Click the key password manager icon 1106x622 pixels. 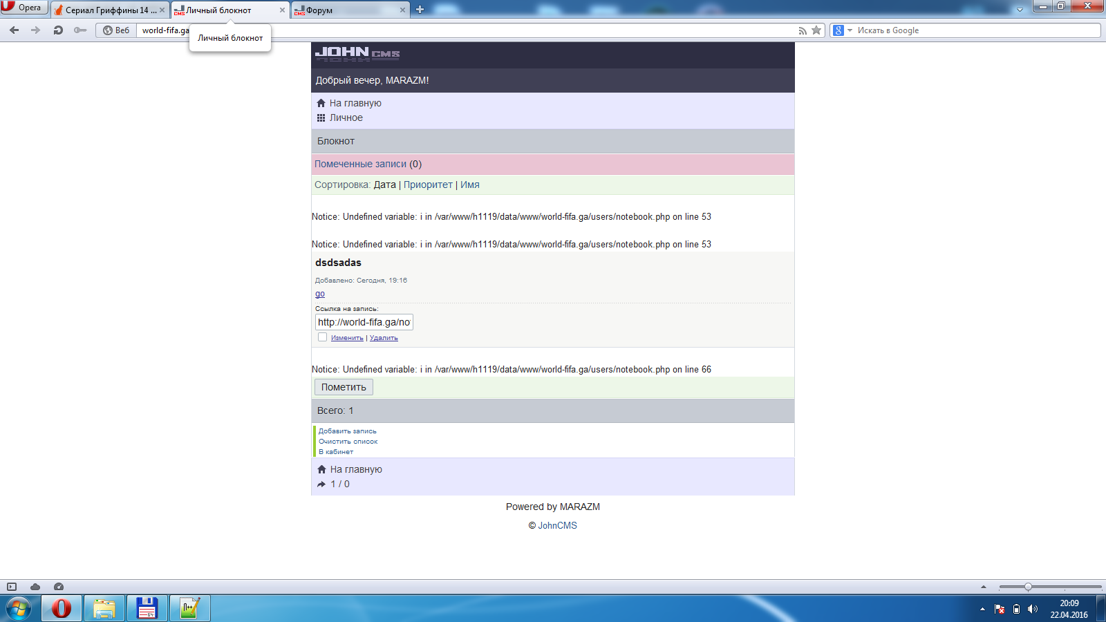tap(80, 30)
